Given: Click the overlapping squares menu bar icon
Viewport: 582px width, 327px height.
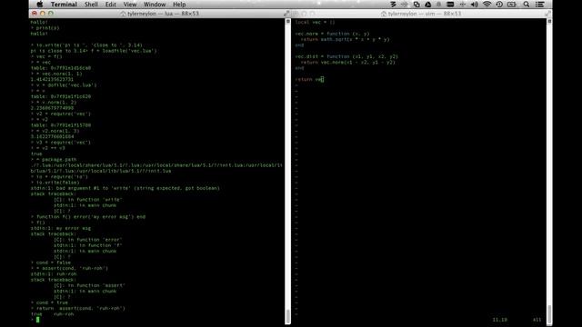Looking at the screenshot, I should 416,5.
